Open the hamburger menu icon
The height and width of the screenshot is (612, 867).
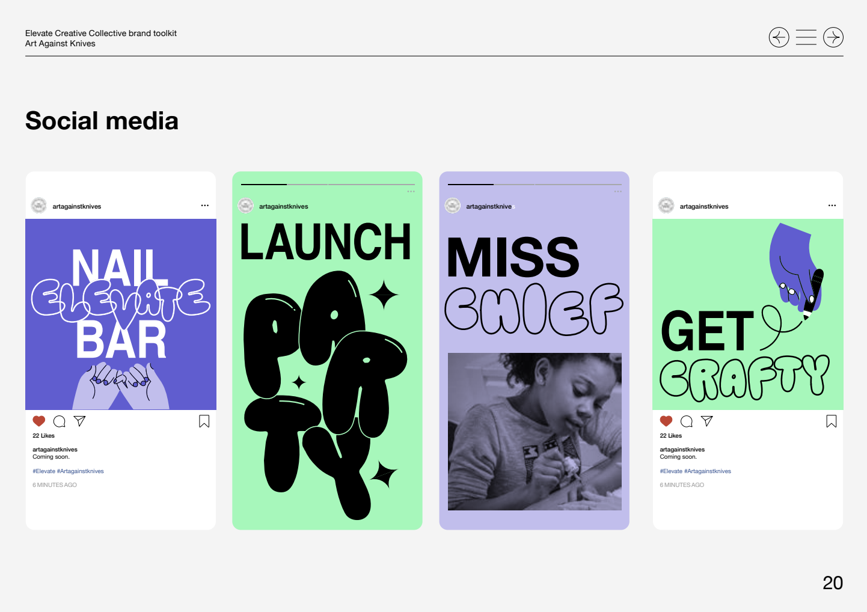806,37
